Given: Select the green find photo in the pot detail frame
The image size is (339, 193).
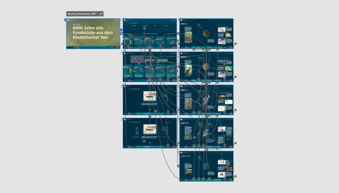Looking at the screenshot, I should pos(188,37).
